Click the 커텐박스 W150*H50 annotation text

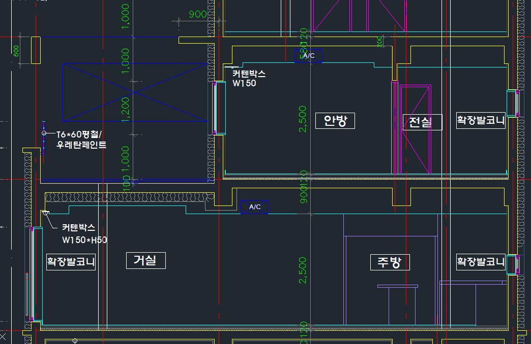(x=84, y=234)
